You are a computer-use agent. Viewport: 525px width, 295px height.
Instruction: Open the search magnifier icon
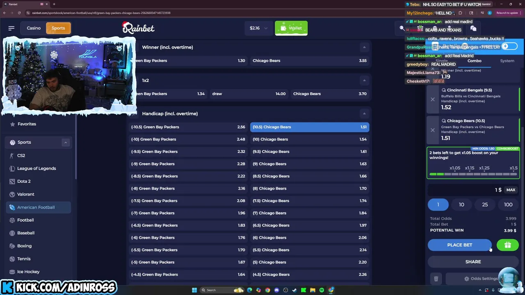pos(402,28)
